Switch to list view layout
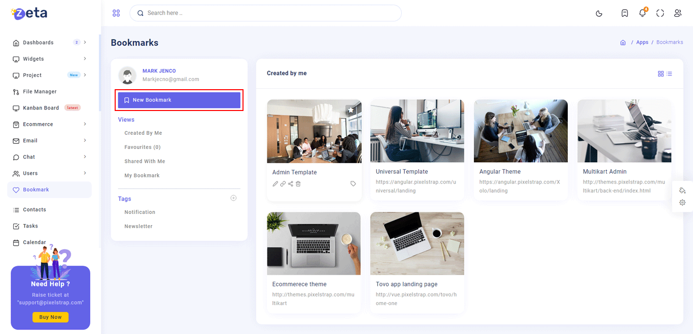Viewport: 693px width, 334px height. click(x=669, y=74)
